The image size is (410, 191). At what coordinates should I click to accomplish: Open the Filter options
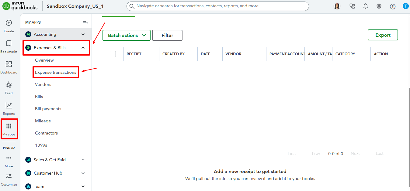coord(167,35)
